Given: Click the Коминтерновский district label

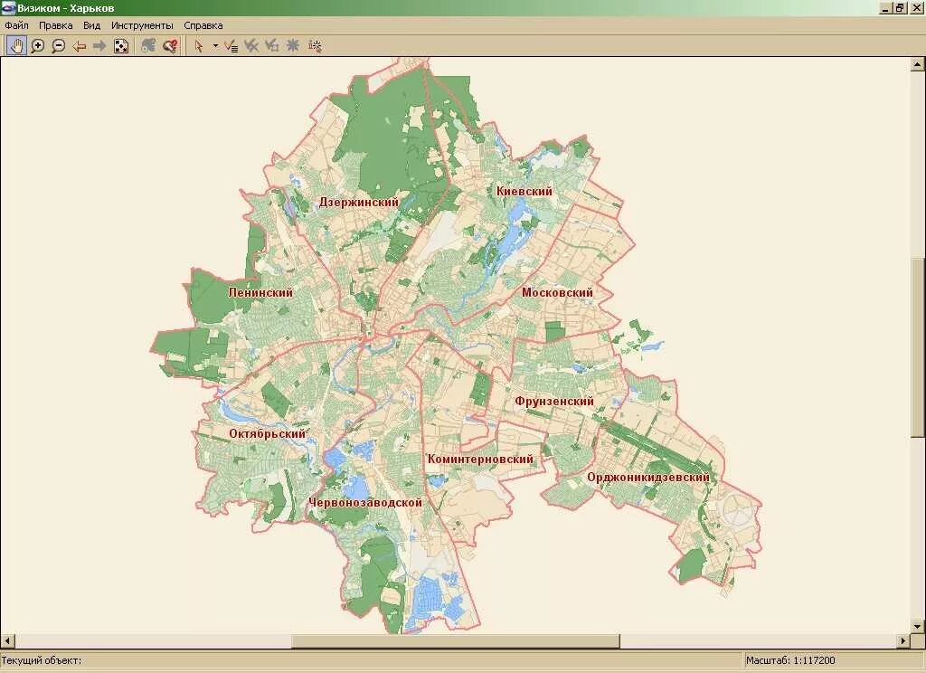Looking at the screenshot, I should (x=480, y=460).
